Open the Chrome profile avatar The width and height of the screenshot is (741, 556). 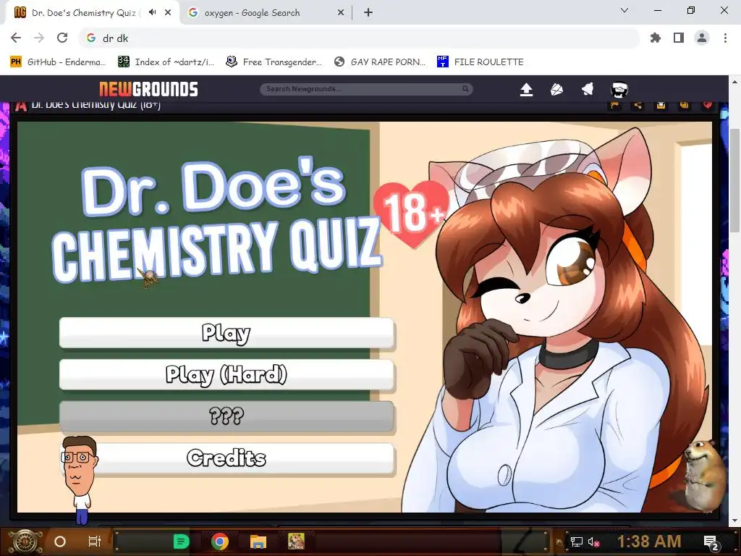[702, 38]
